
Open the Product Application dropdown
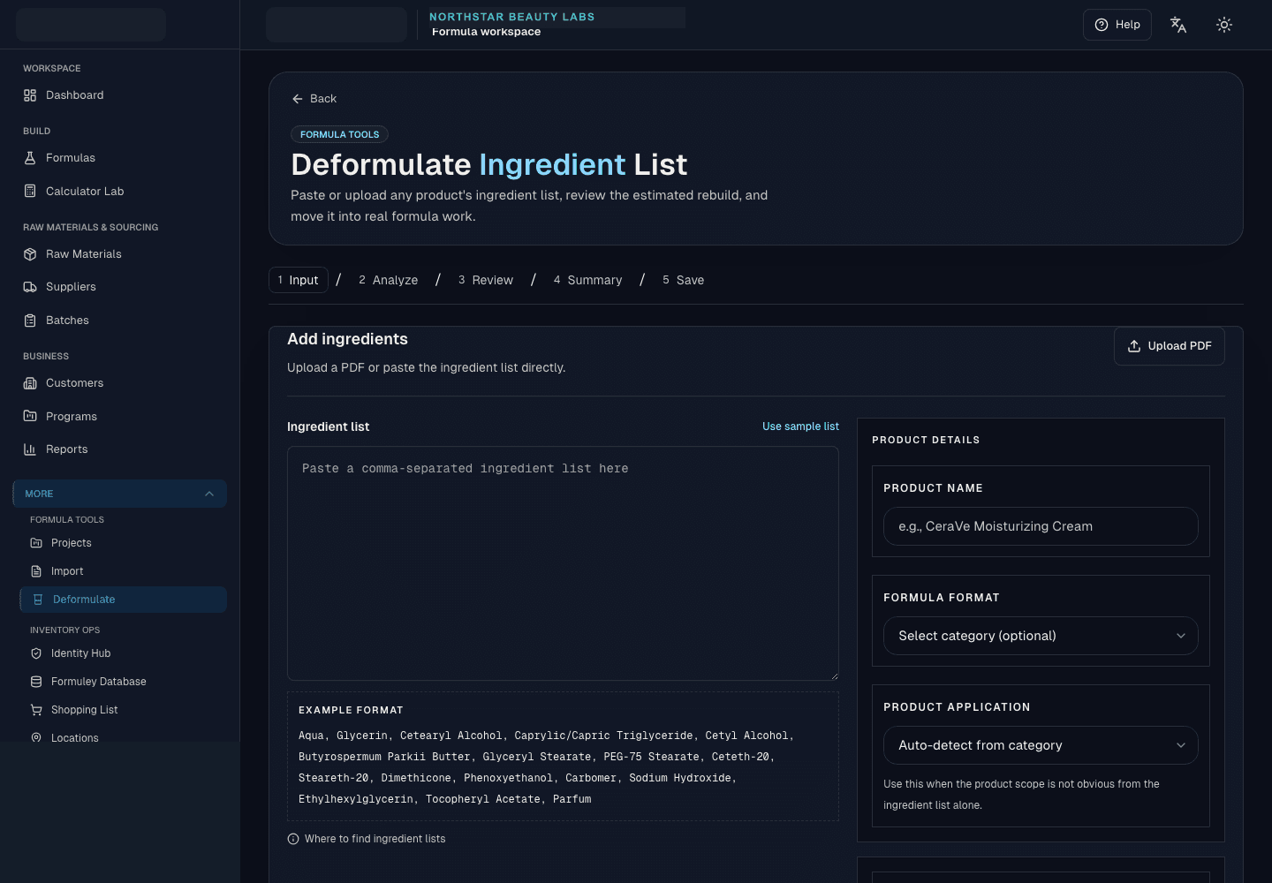coord(1041,745)
